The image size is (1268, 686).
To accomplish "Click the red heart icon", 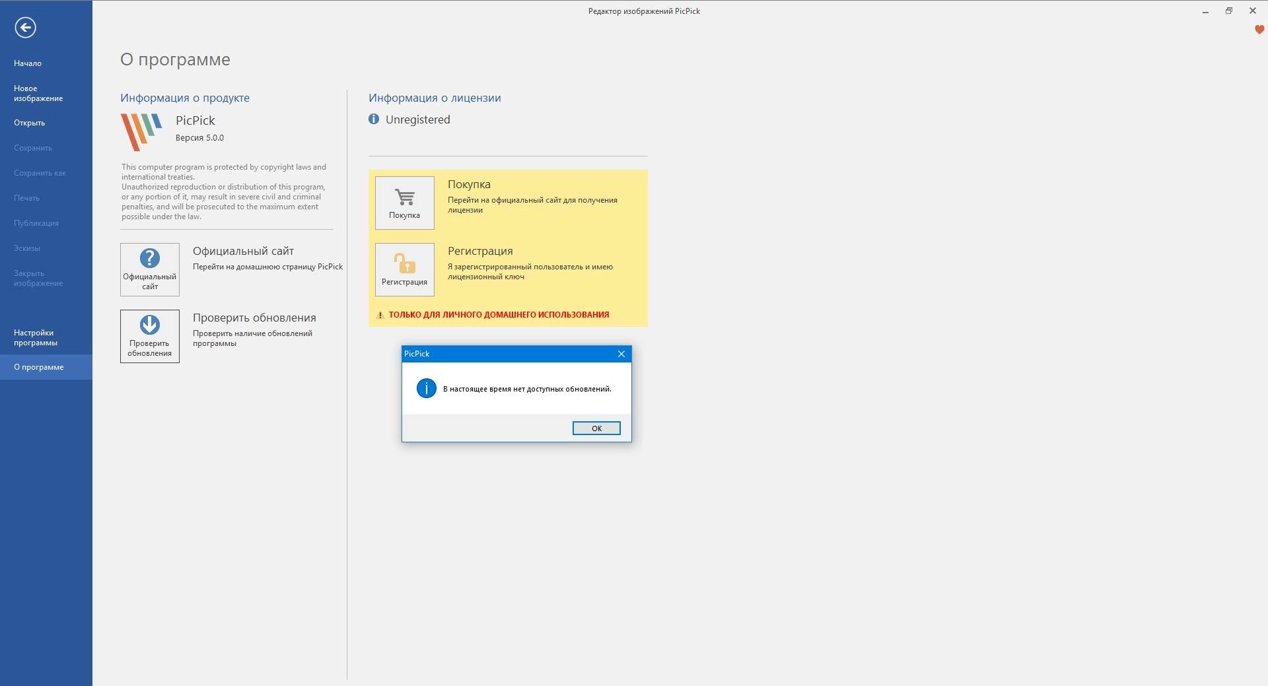I will (x=1259, y=30).
